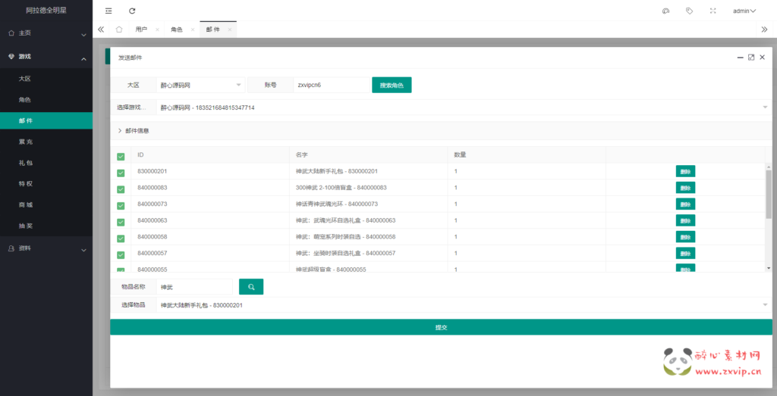Uncheck the row with ID 830000201
The height and width of the screenshot is (396, 777).
(x=121, y=173)
